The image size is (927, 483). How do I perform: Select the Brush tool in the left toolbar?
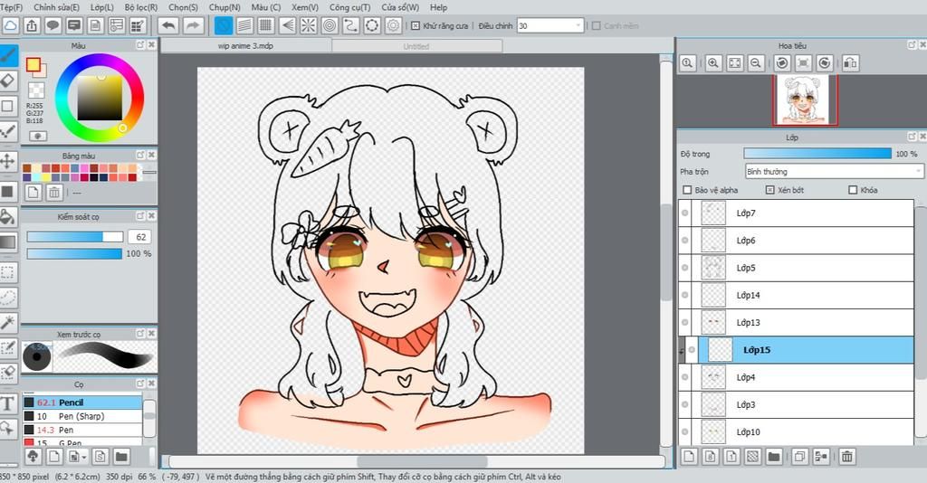7,56
